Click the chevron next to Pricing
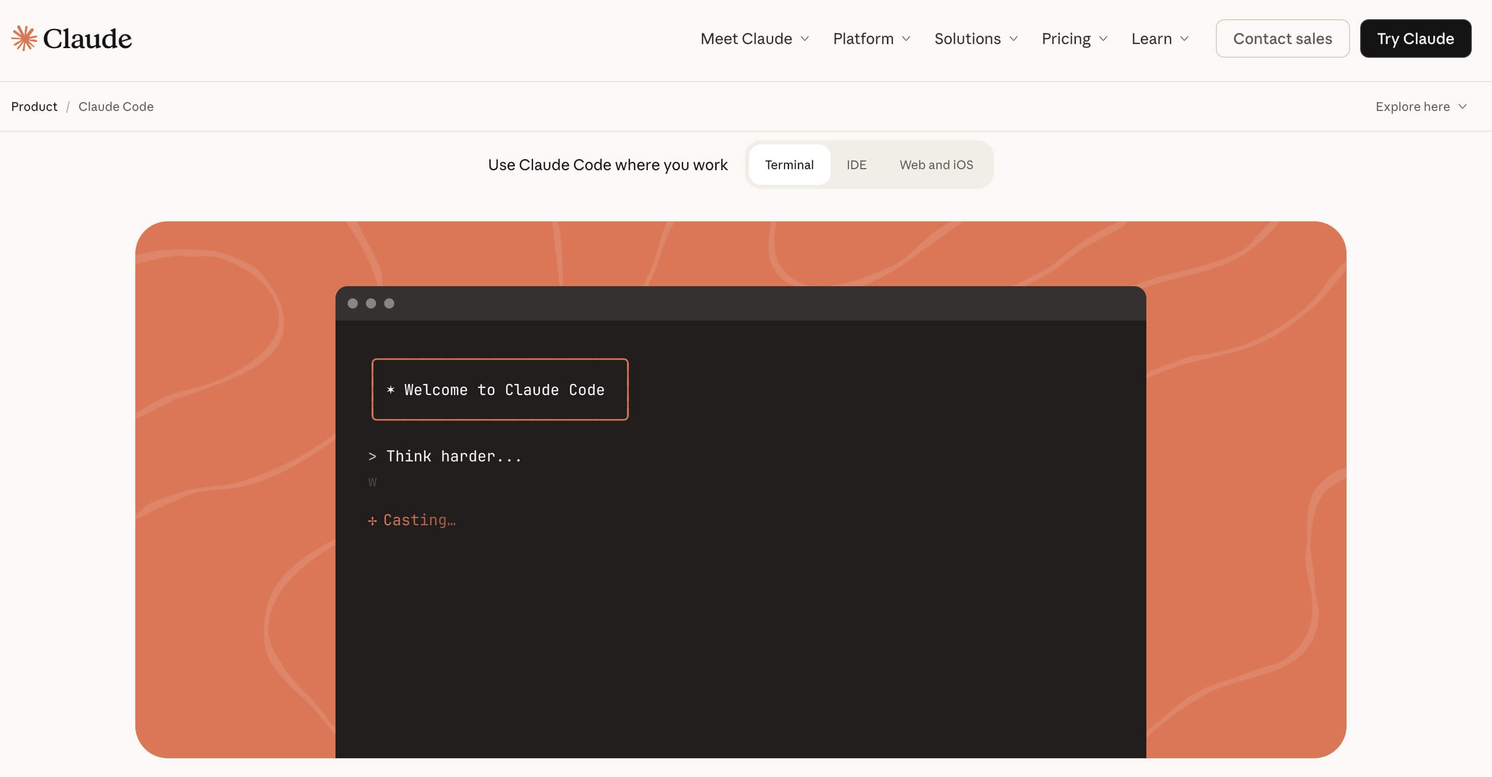The width and height of the screenshot is (1492, 777). click(1103, 39)
